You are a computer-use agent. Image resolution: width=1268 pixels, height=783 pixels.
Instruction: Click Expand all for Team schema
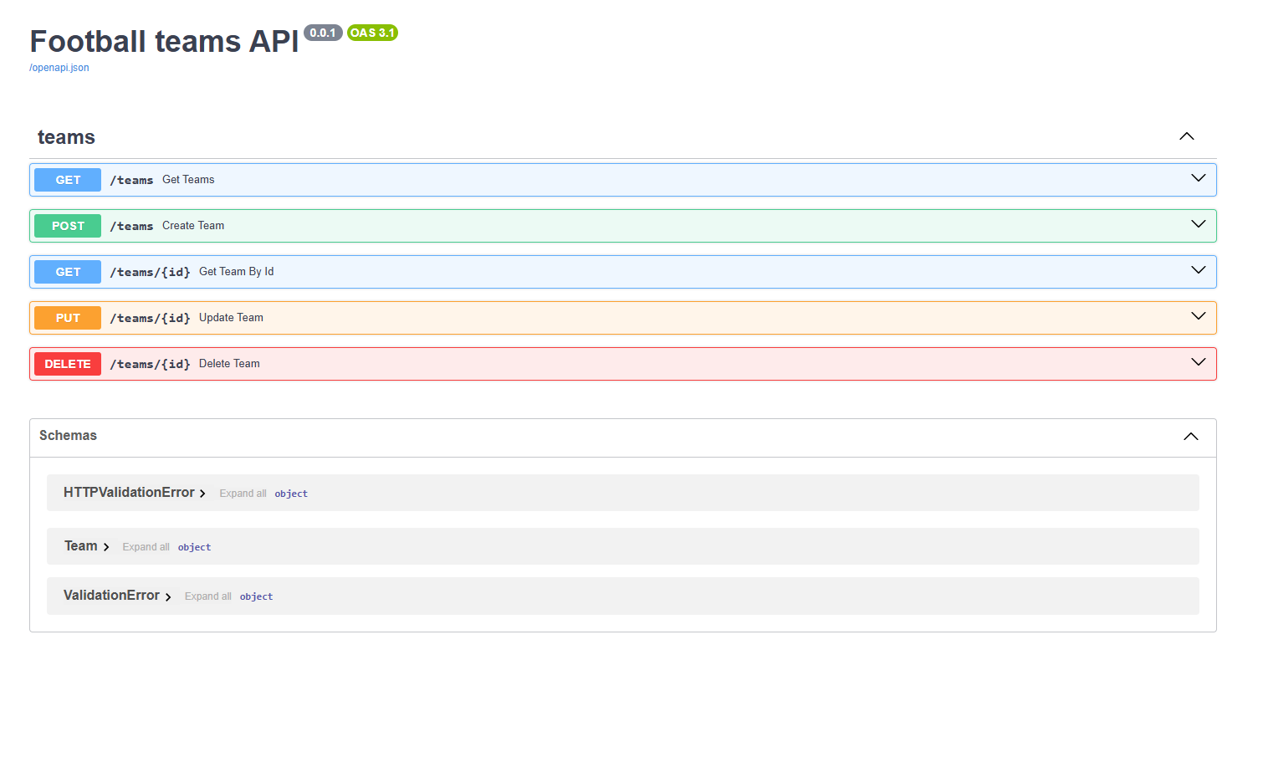pos(146,547)
